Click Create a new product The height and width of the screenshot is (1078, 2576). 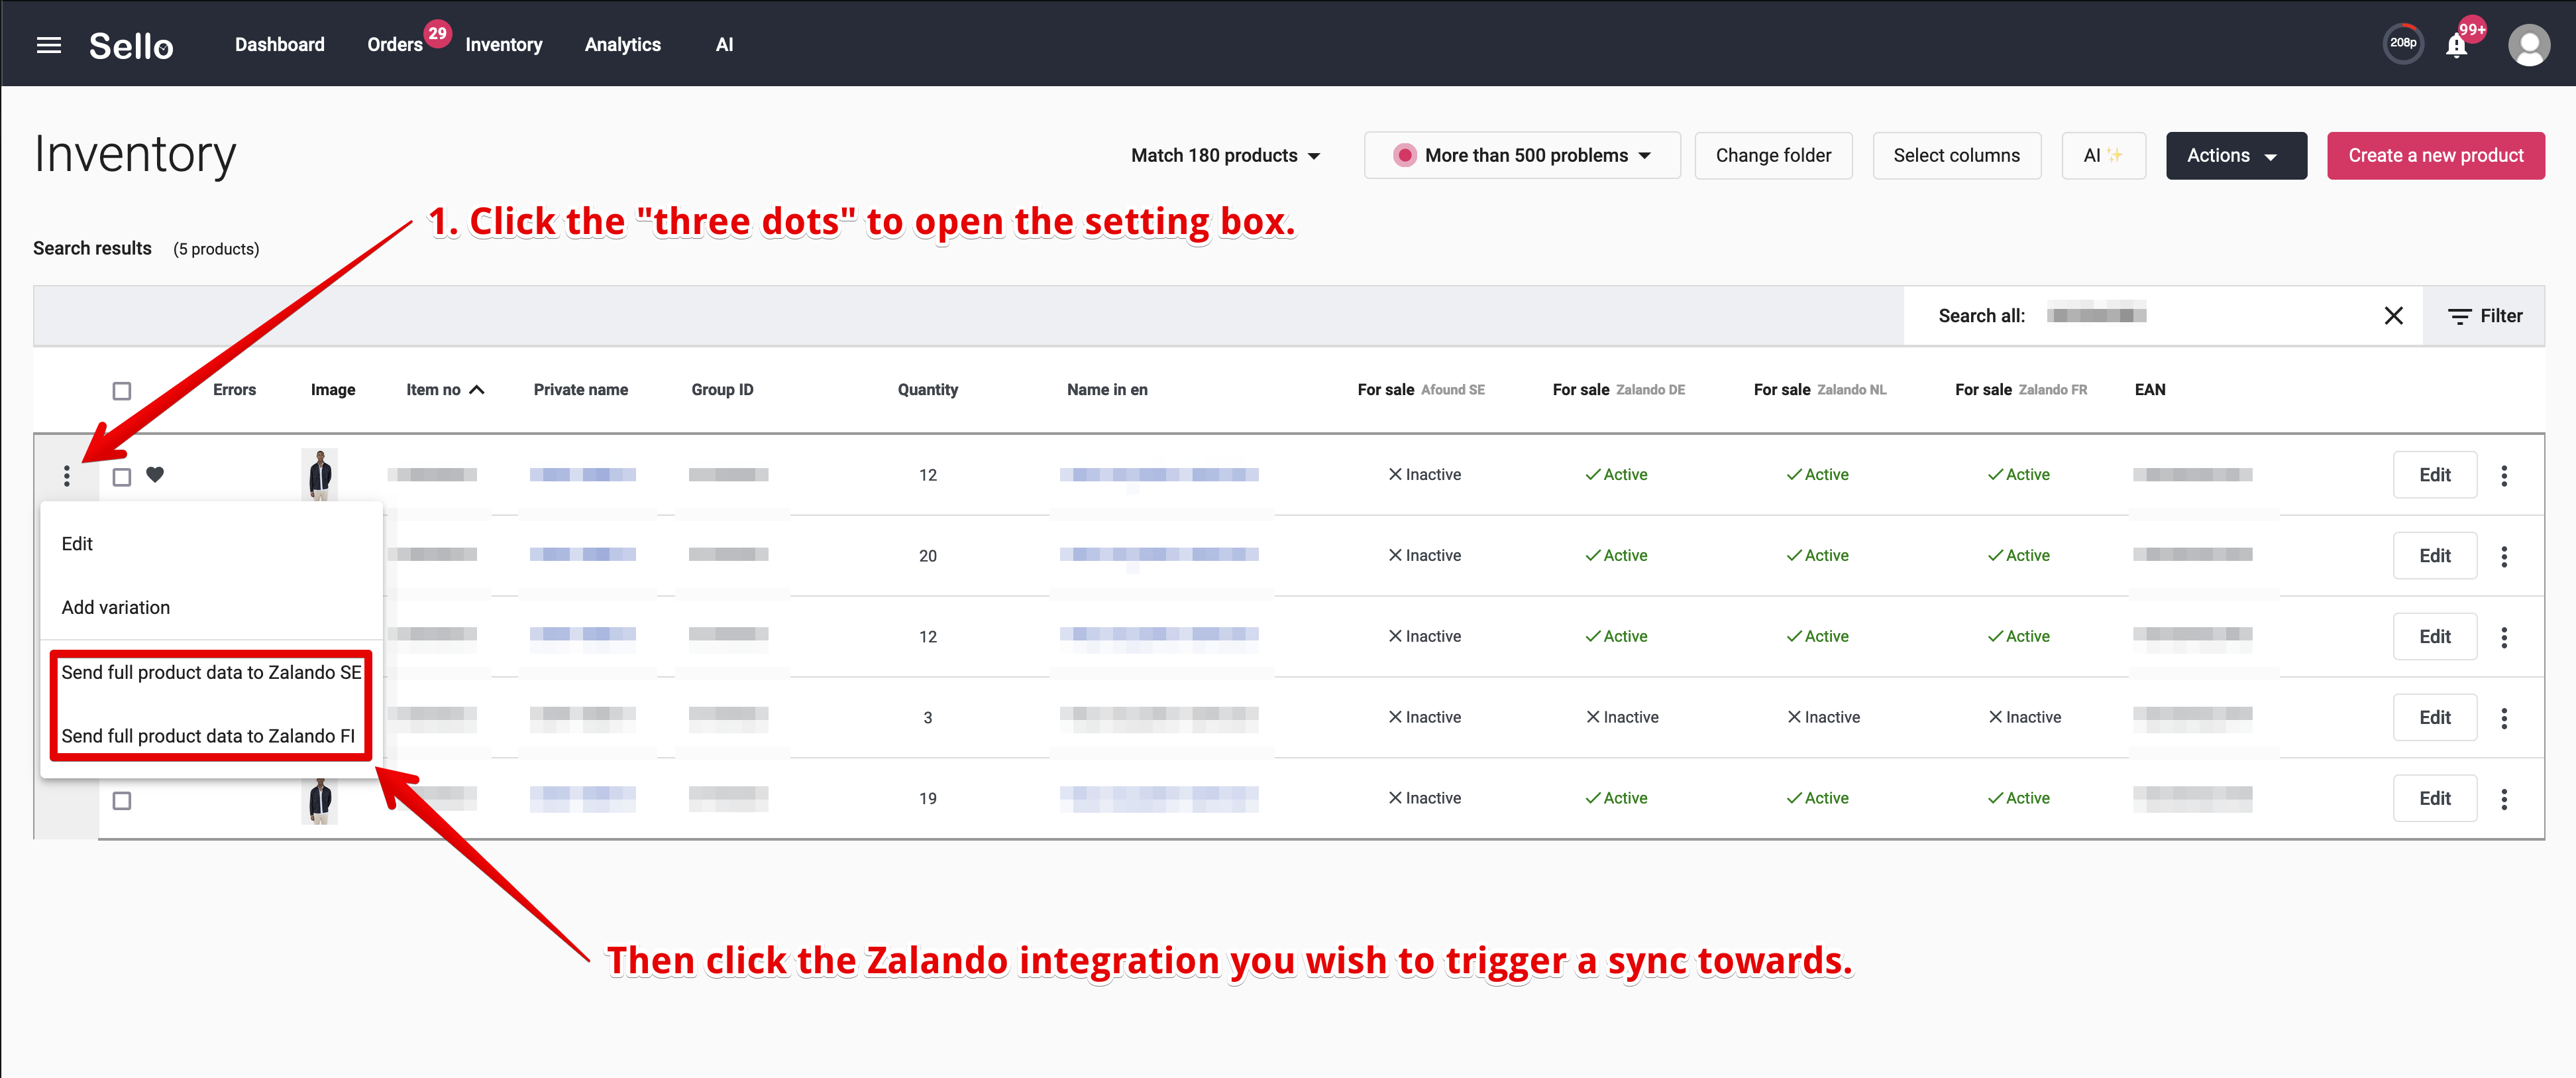(2435, 156)
